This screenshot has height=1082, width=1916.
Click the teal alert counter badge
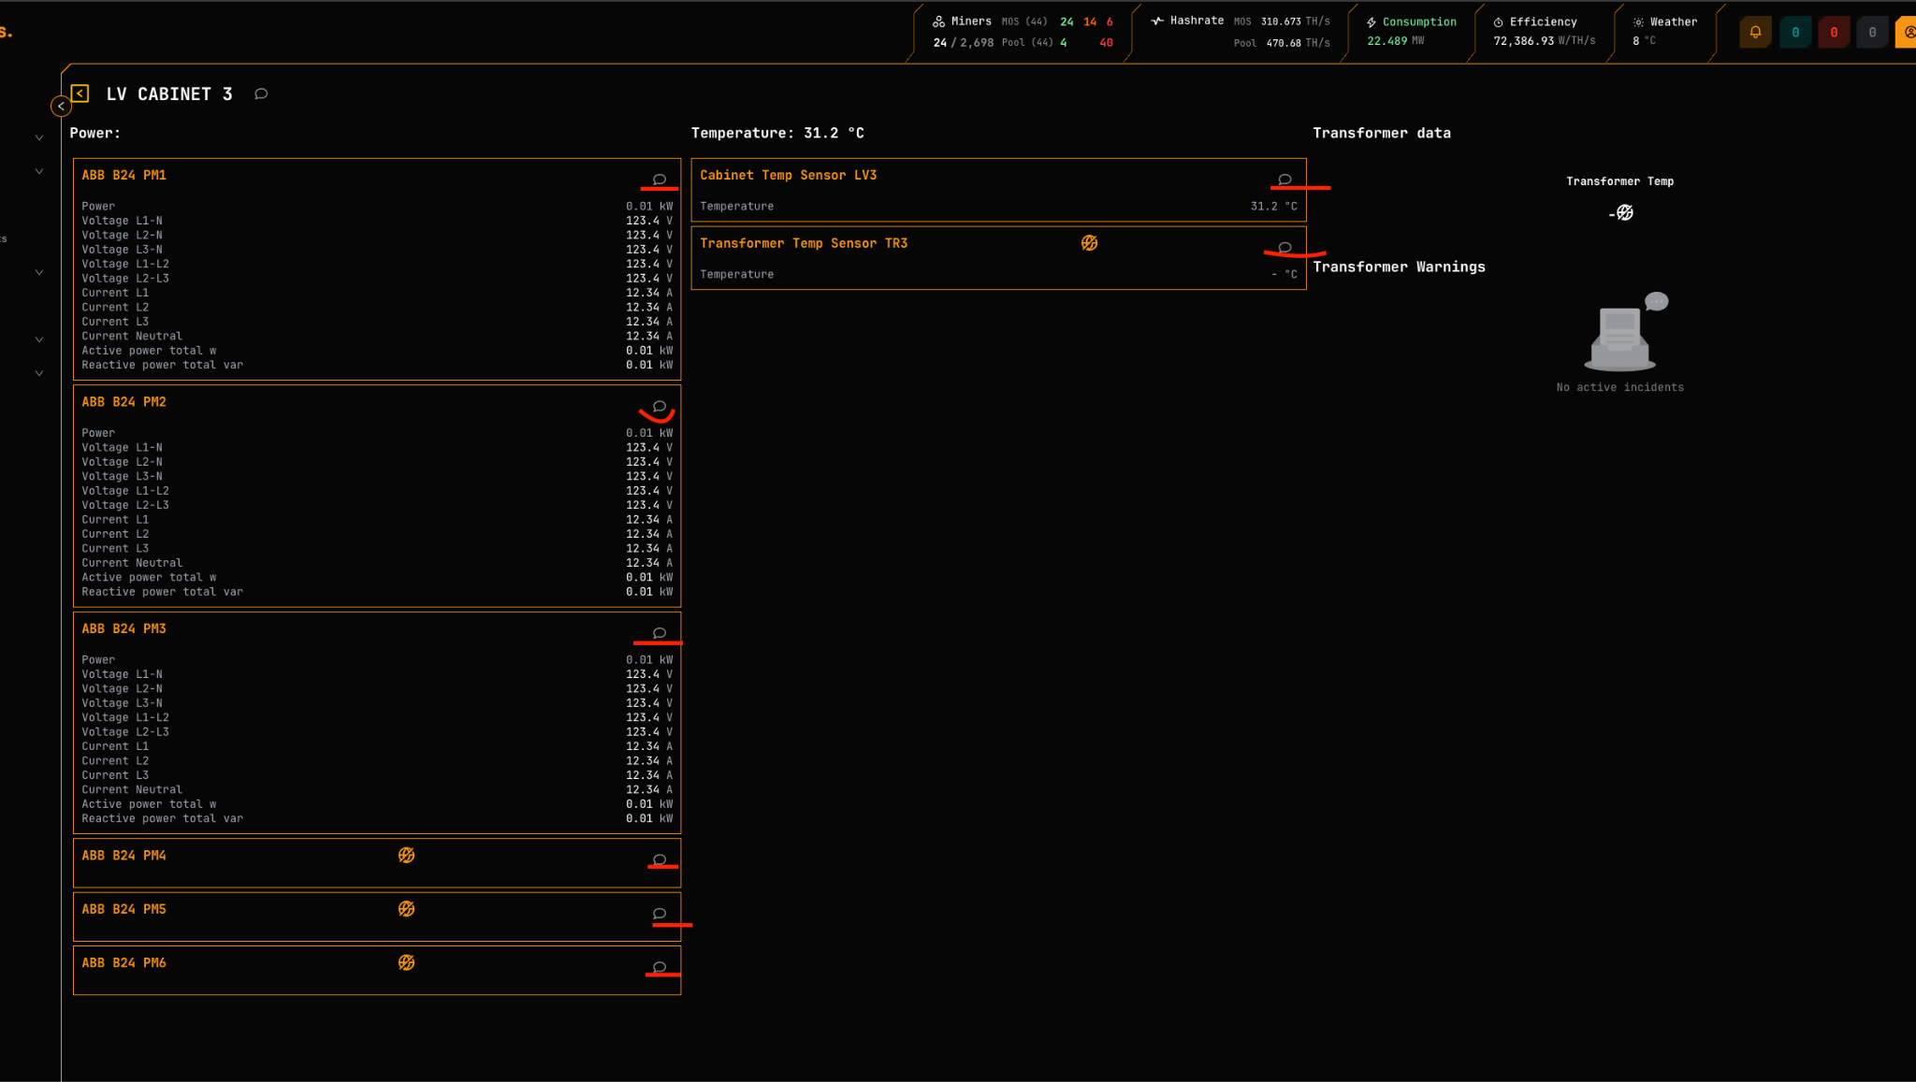pos(1794,32)
